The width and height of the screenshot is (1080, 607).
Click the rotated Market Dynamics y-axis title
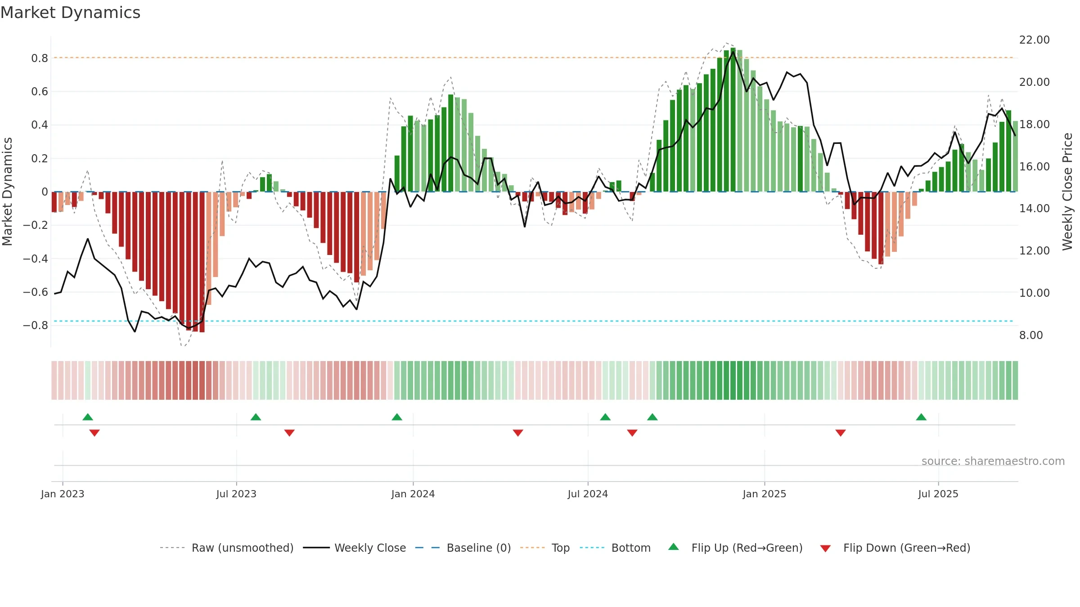[x=7, y=192]
